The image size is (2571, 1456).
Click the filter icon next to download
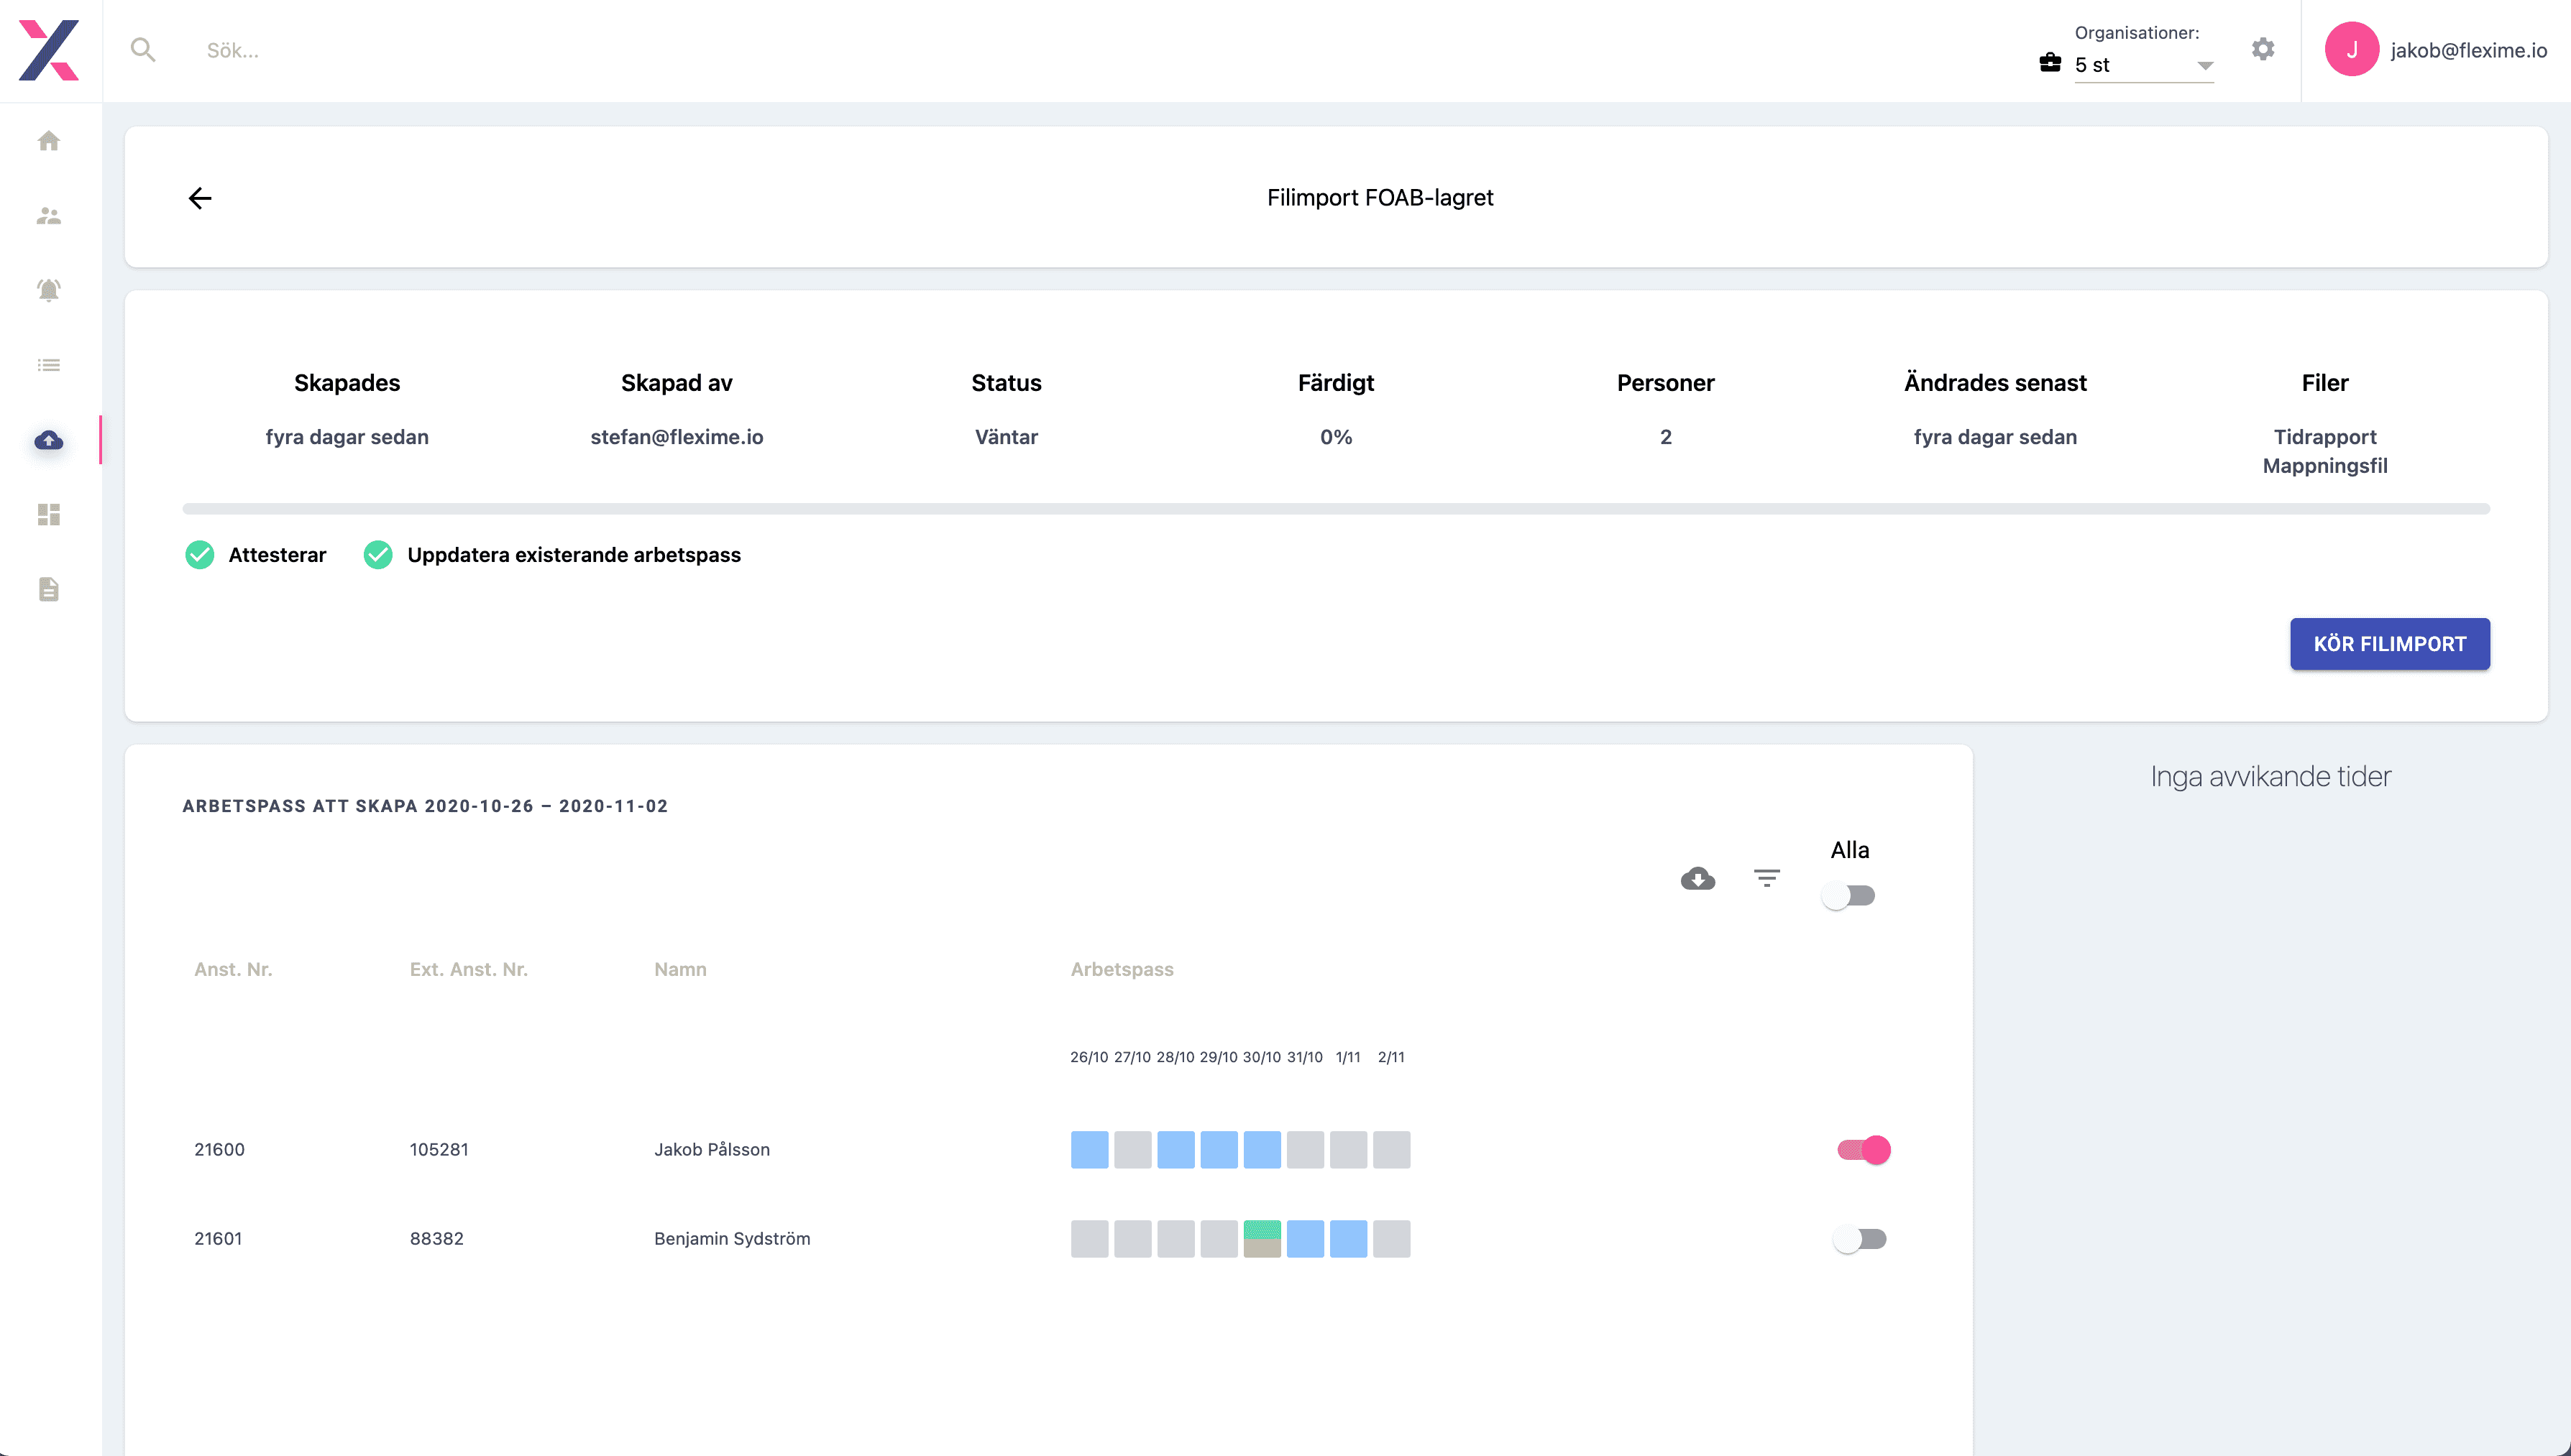coord(1766,879)
